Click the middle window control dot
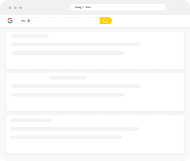This screenshot has width=190, height=161. click(x=15, y=8)
